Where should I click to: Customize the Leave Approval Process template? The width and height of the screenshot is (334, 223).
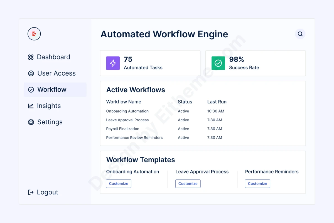[x=188, y=184]
